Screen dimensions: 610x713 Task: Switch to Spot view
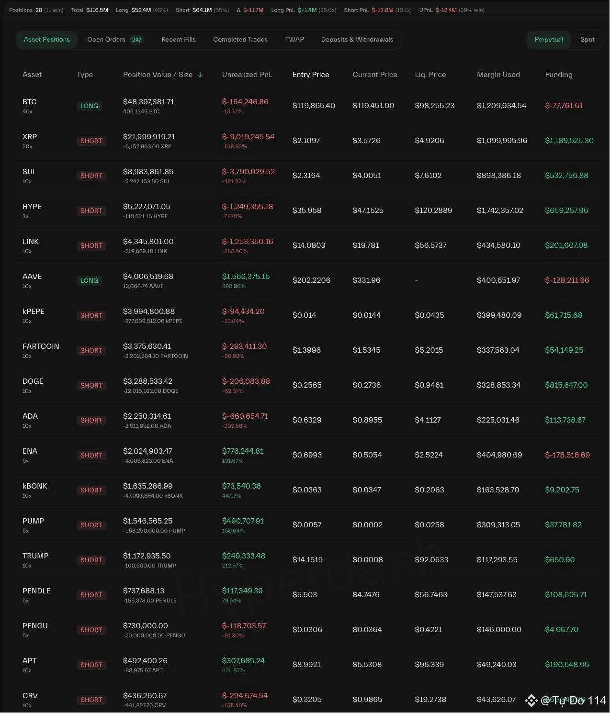click(587, 40)
